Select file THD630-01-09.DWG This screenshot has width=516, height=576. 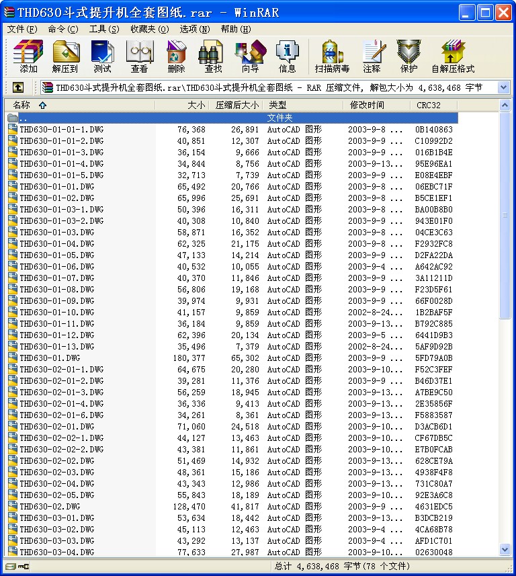pos(57,300)
